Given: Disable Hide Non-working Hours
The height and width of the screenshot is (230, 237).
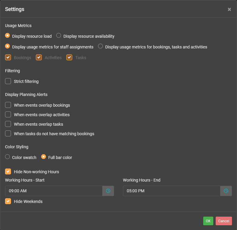Looking at the screenshot, I should (x=8, y=171).
